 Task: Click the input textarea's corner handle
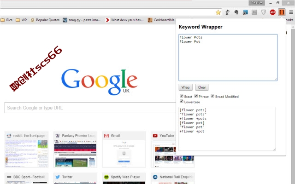click(x=276, y=80)
